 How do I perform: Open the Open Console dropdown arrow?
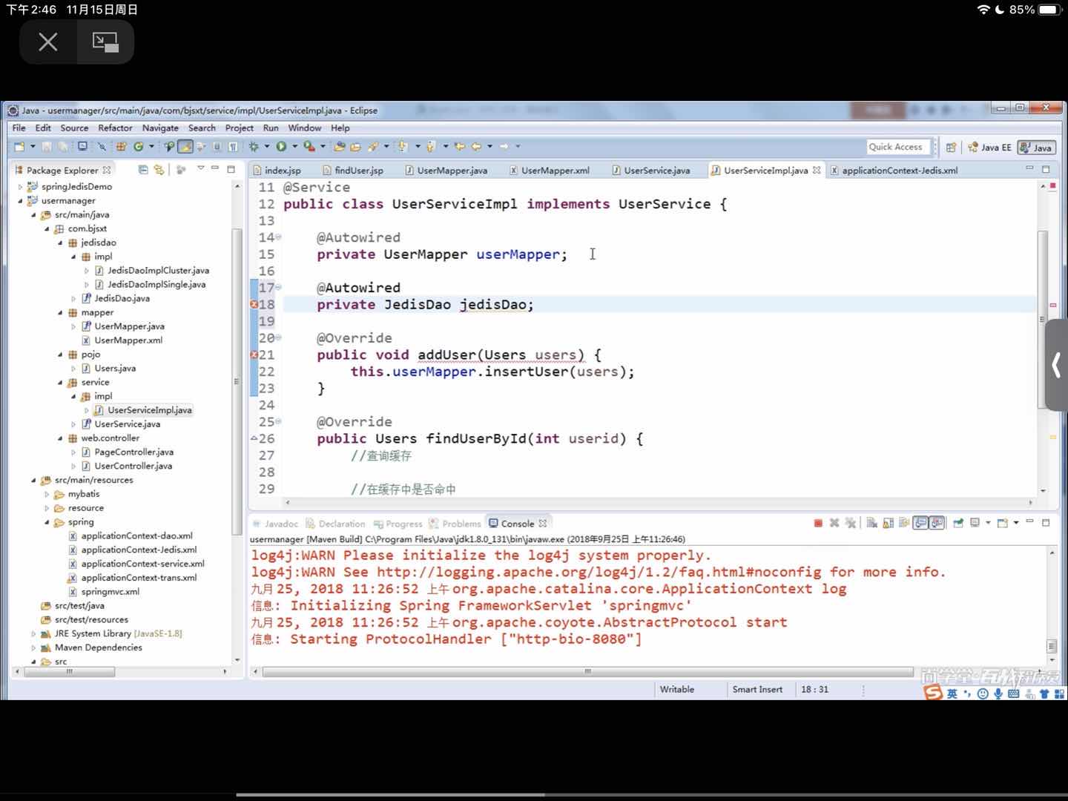click(1016, 523)
